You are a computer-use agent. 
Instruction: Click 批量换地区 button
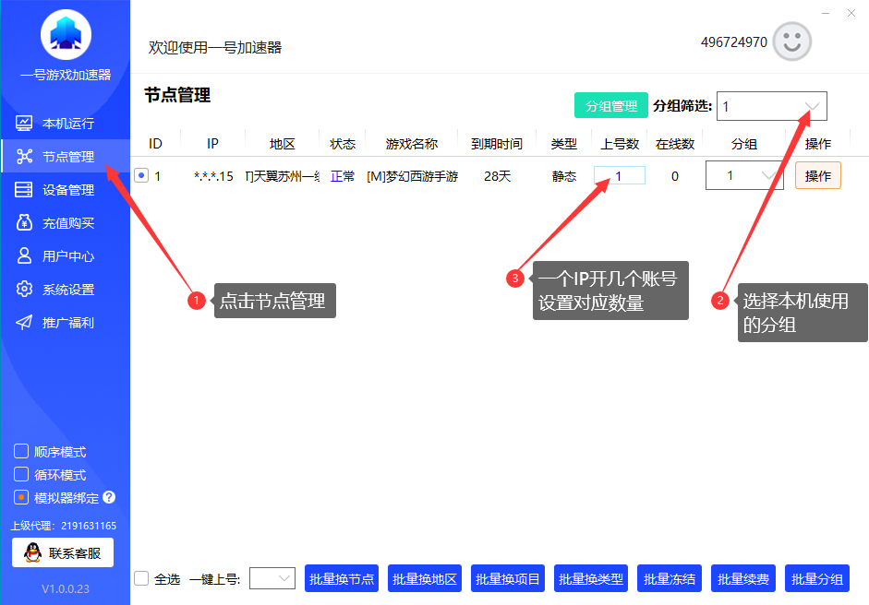tap(425, 578)
